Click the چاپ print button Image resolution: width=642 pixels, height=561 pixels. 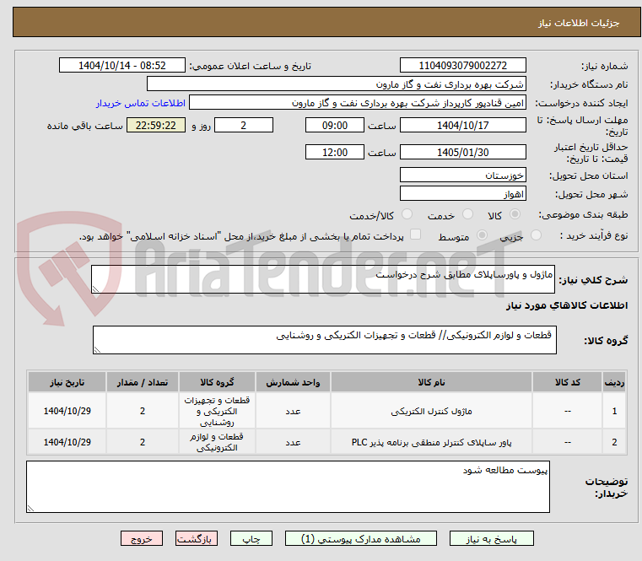coord(251,538)
